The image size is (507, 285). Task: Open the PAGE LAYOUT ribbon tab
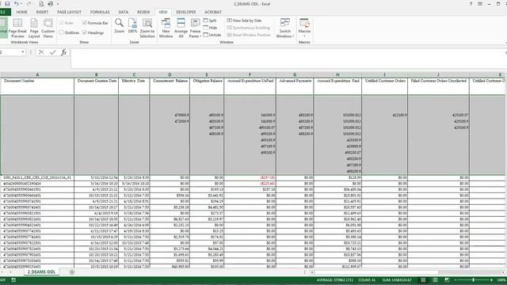(69, 12)
